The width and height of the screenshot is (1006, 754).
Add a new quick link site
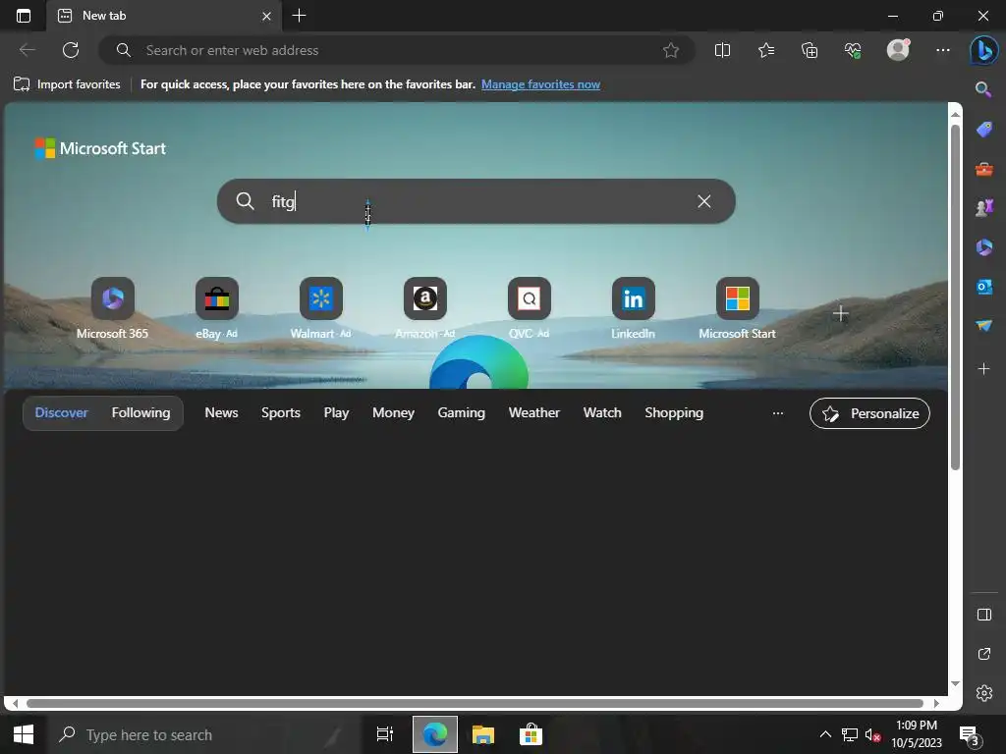(x=841, y=313)
